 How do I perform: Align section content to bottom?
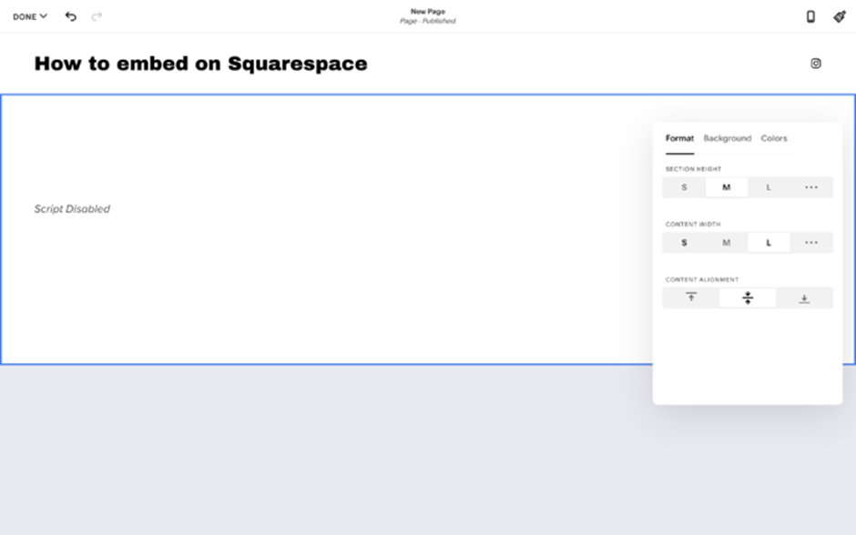804,298
